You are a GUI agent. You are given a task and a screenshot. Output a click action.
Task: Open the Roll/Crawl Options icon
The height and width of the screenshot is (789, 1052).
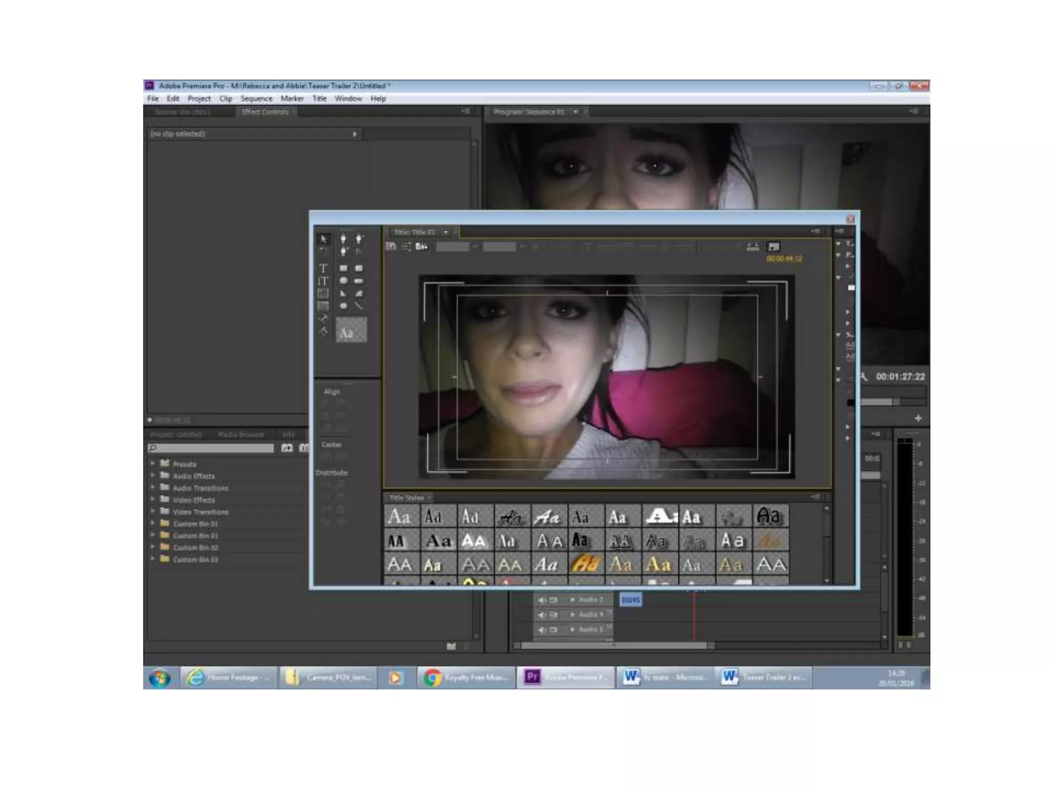[x=406, y=247]
